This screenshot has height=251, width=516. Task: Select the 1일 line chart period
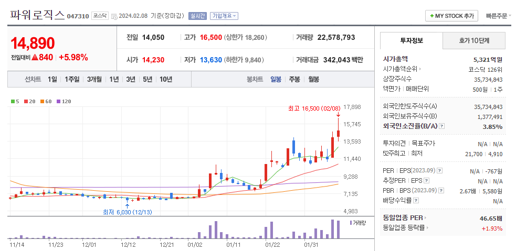tap(52, 79)
